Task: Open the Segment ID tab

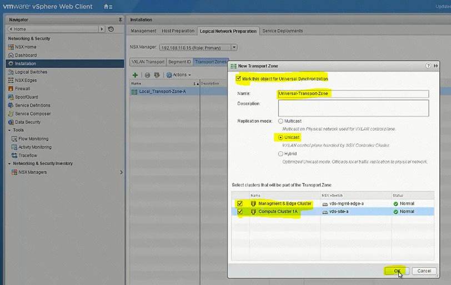Action: [179, 62]
